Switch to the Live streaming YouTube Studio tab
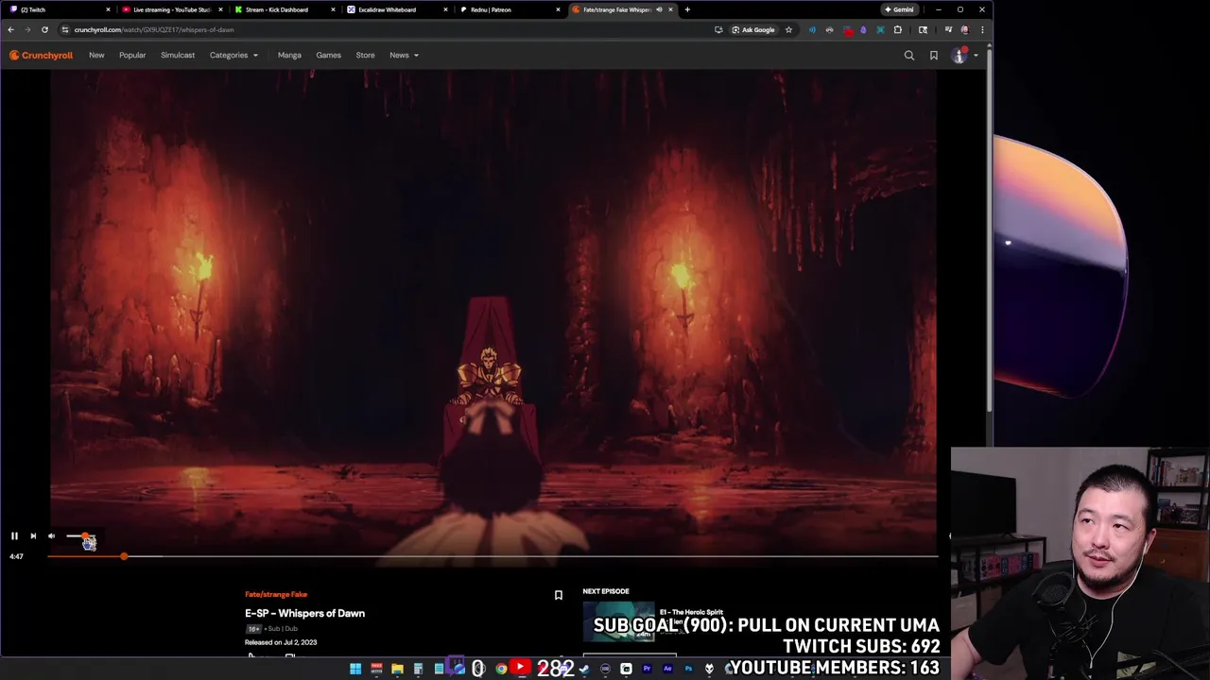This screenshot has width=1210, height=680. tap(172, 9)
